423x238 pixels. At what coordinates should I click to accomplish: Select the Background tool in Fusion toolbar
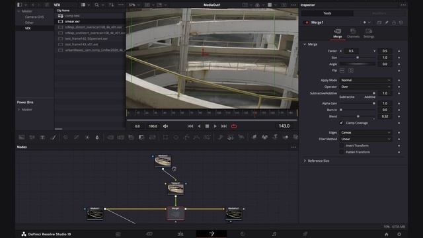pos(22,138)
